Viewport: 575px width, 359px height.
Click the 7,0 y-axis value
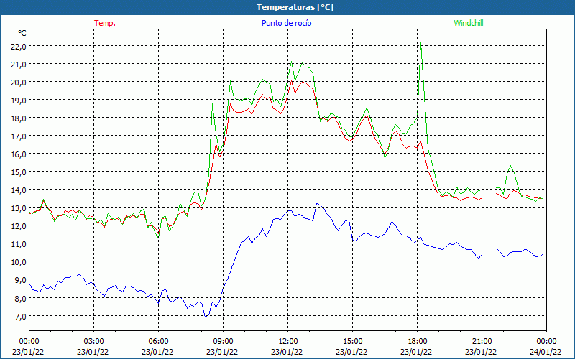click(x=21, y=316)
